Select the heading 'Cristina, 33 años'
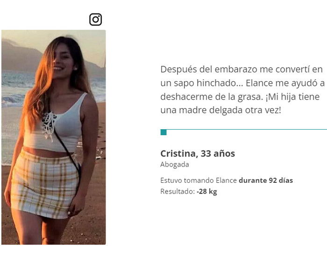The image size is (327, 263). click(198, 154)
